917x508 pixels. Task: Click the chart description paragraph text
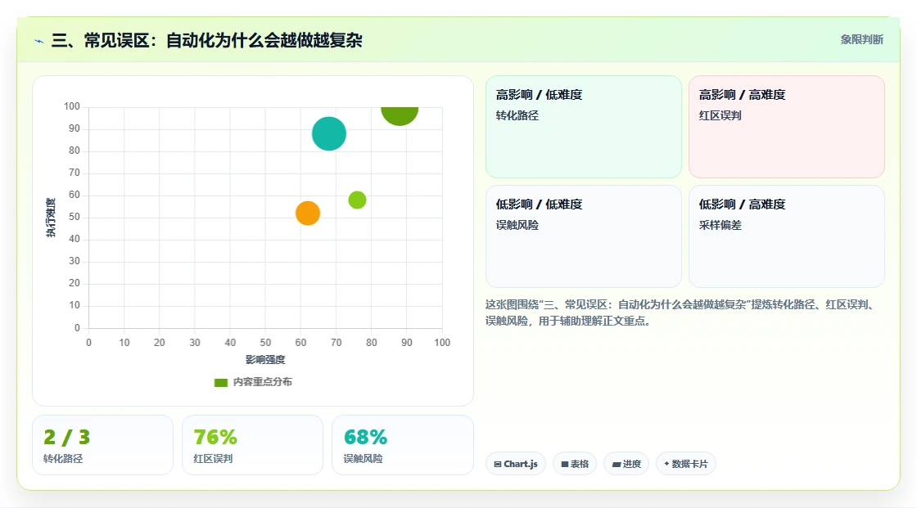point(682,312)
